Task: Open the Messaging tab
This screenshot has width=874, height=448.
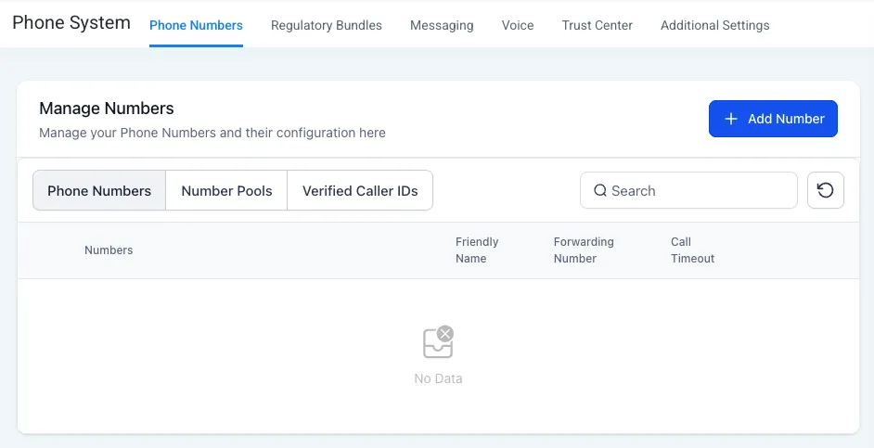Action: (x=442, y=25)
